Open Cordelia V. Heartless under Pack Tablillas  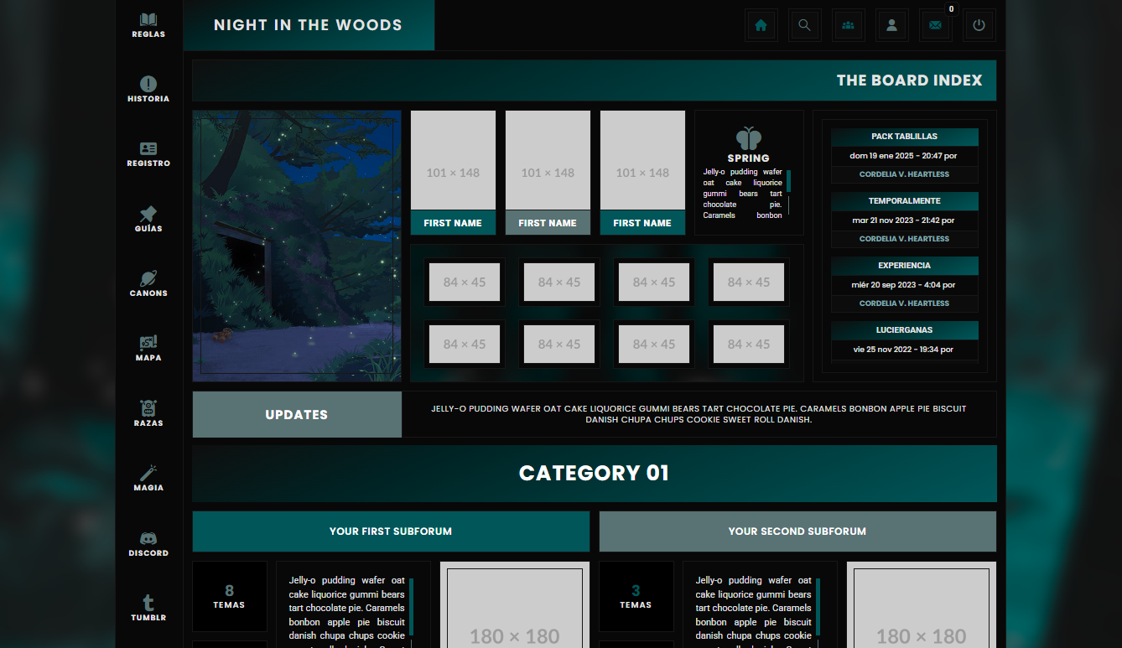(904, 174)
